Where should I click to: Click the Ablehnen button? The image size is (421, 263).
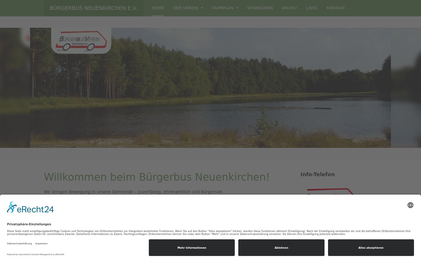(x=281, y=248)
